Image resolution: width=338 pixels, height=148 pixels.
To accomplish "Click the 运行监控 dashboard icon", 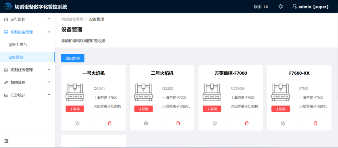I will (x=6, y=19).
